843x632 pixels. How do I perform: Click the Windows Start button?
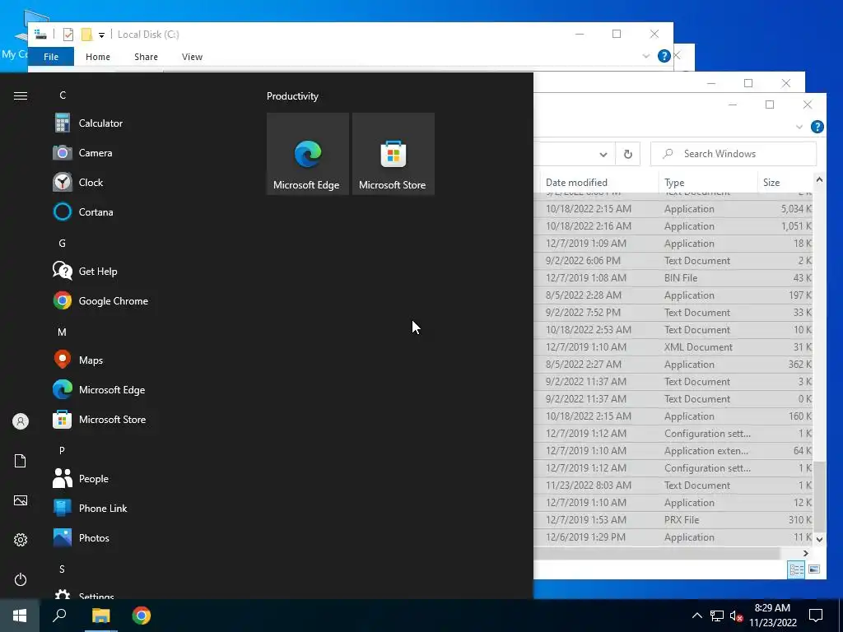tap(20, 616)
